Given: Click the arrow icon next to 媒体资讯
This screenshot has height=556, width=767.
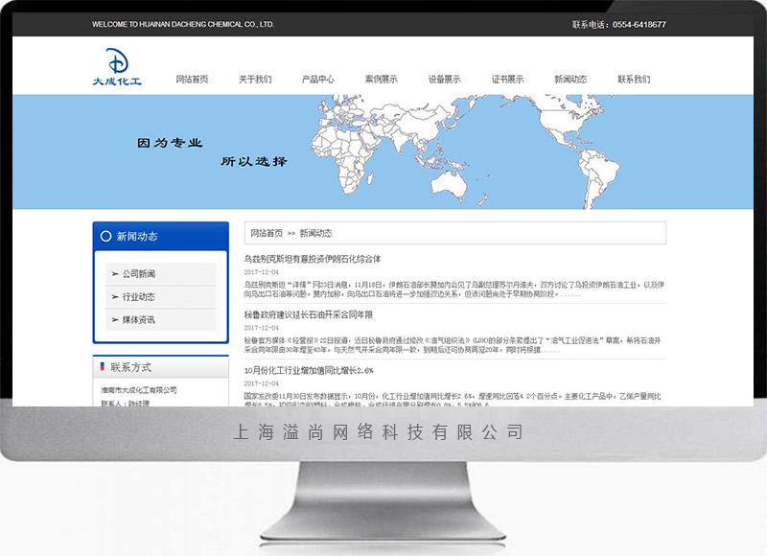Looking at the screenshot, I should point(115,319).
